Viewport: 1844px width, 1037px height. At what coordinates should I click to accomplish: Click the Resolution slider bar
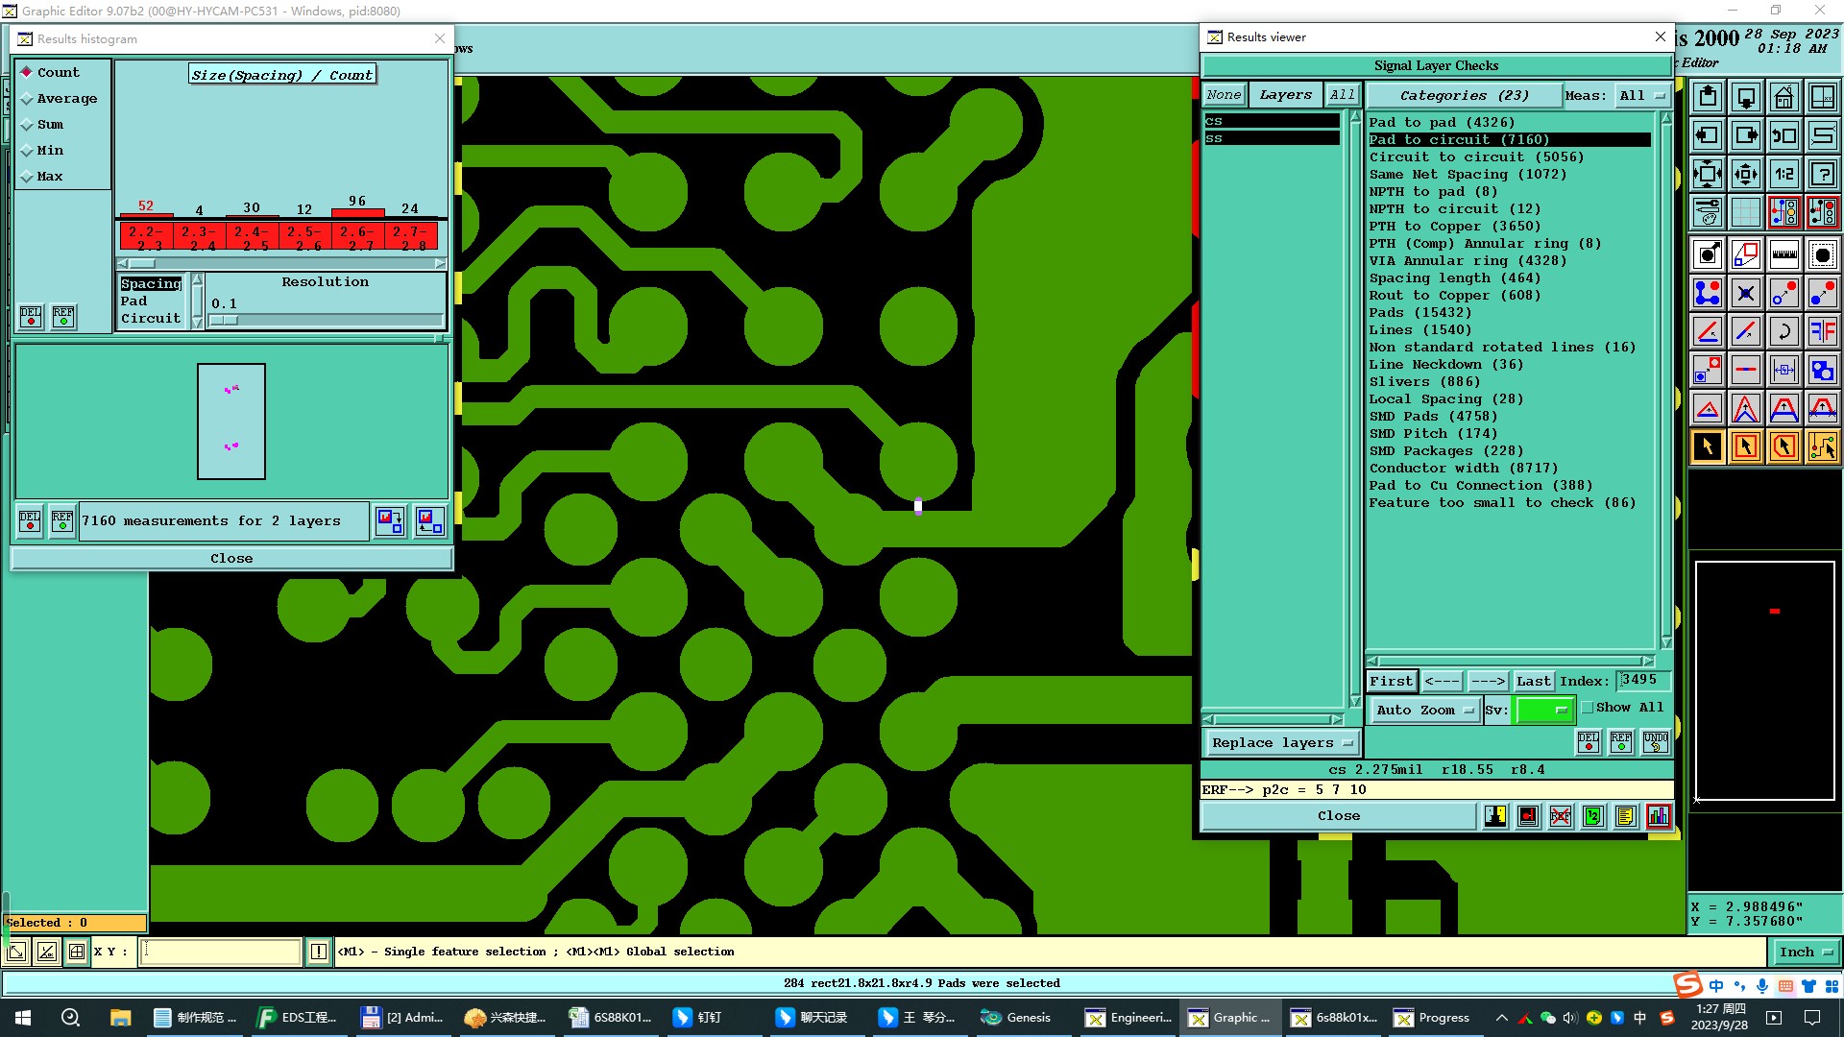pos(327,321)
